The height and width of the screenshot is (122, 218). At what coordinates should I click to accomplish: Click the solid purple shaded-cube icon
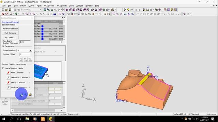pyautogui.click(x=67, y=10)
